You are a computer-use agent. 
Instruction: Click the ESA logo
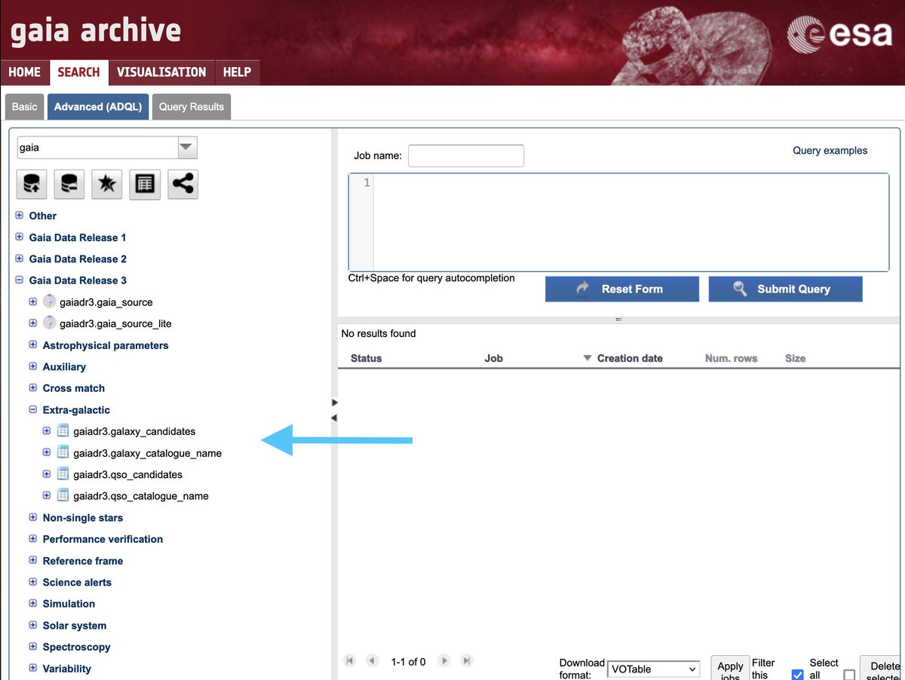(x=839, y=35)
